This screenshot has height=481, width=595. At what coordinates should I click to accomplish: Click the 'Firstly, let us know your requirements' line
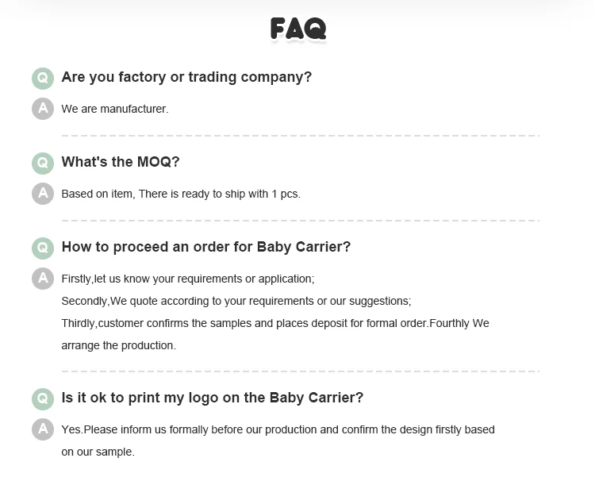pyautogui.click(x=188, y=279)
